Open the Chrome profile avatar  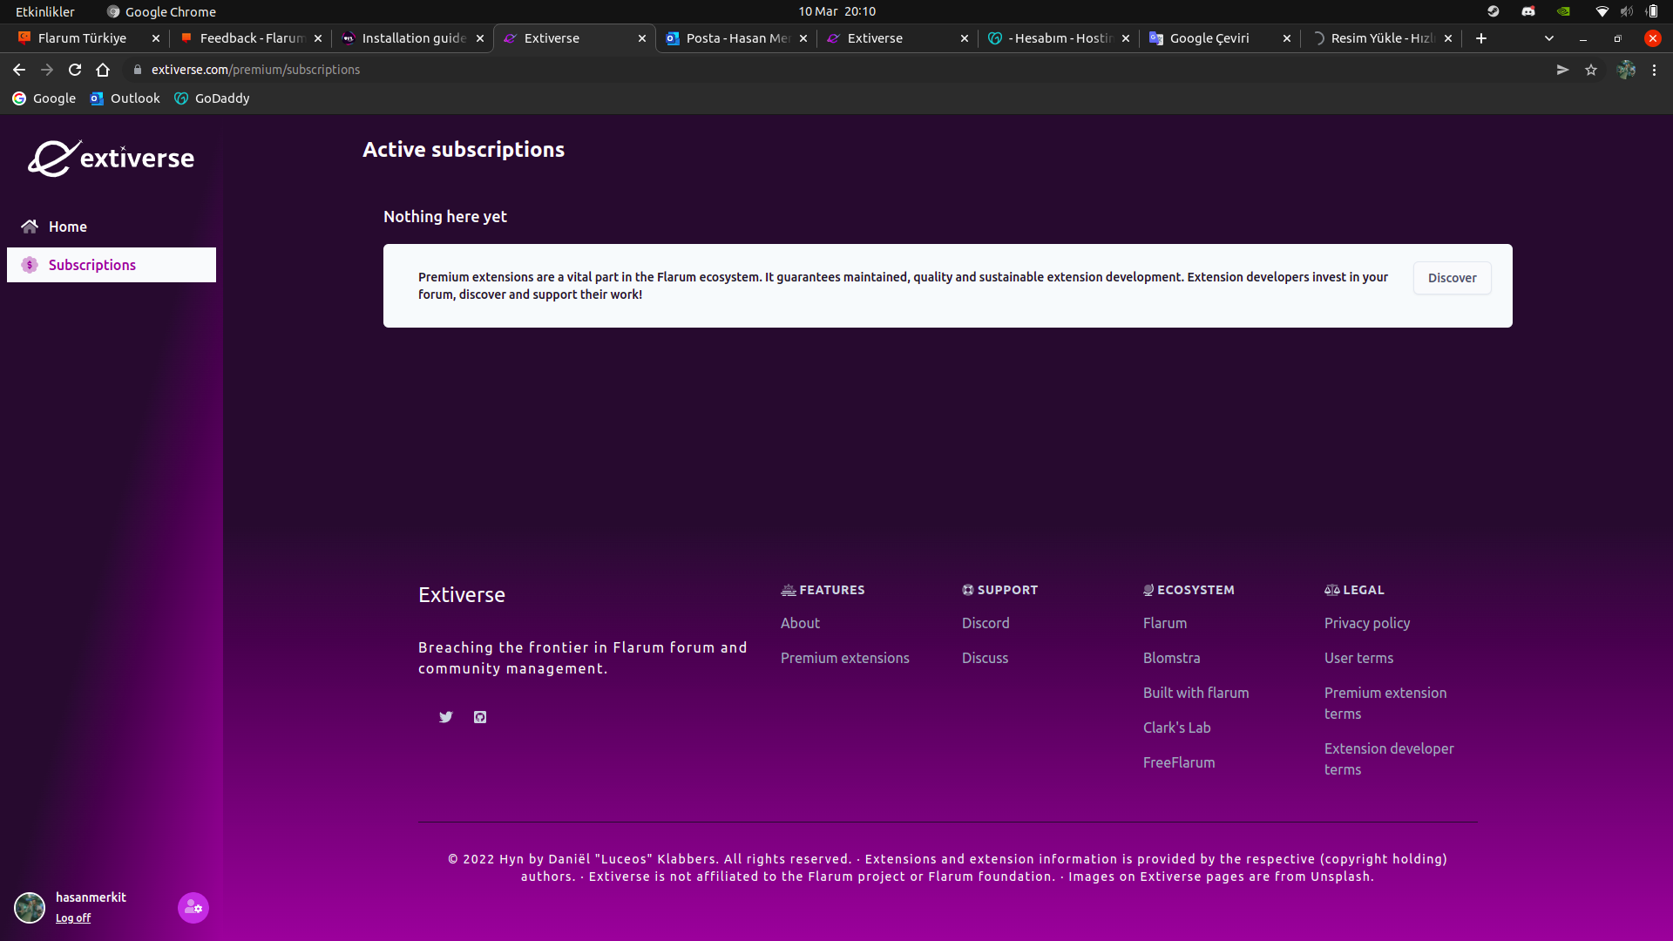click(x=1626, y=70)
